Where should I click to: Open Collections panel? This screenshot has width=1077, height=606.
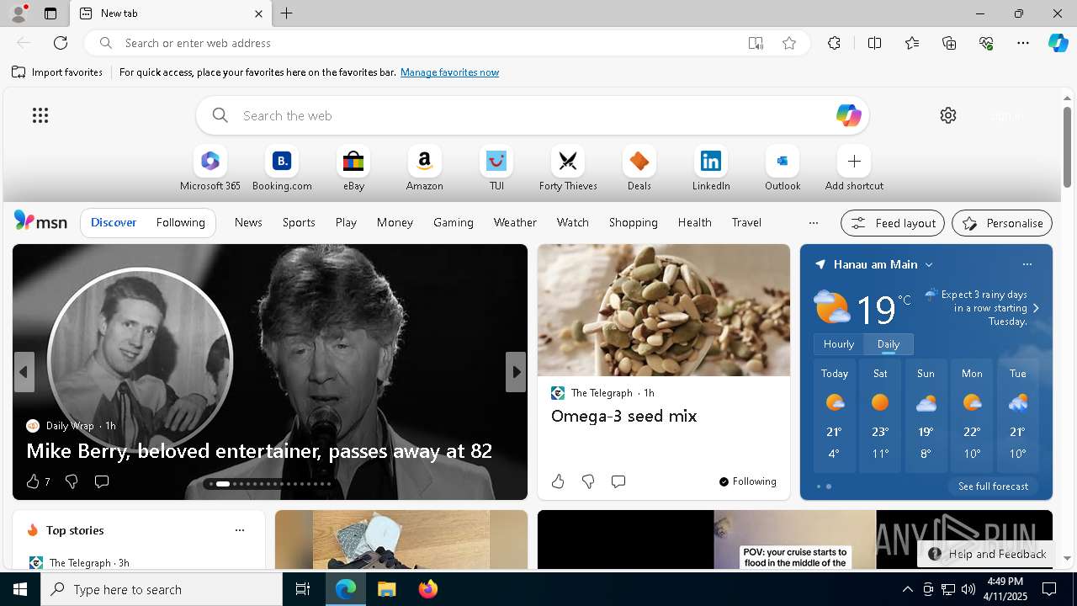click(x=949, y=43)
